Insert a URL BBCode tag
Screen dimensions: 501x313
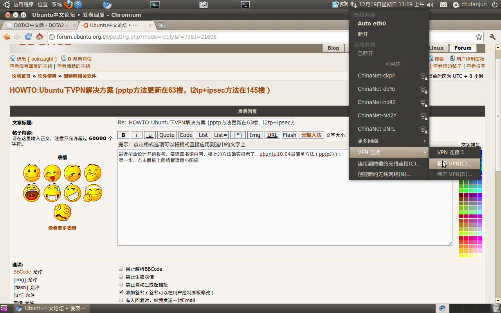[272, 135]
